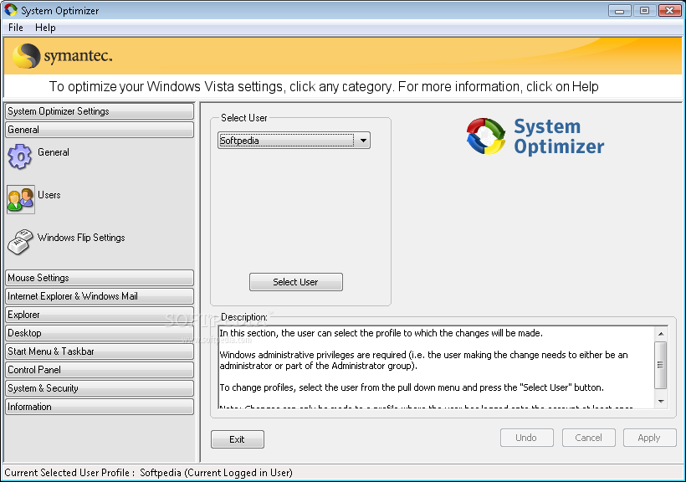Click the Undo button
The height and width of the screenshot is (482, 686).
(527, 438)
